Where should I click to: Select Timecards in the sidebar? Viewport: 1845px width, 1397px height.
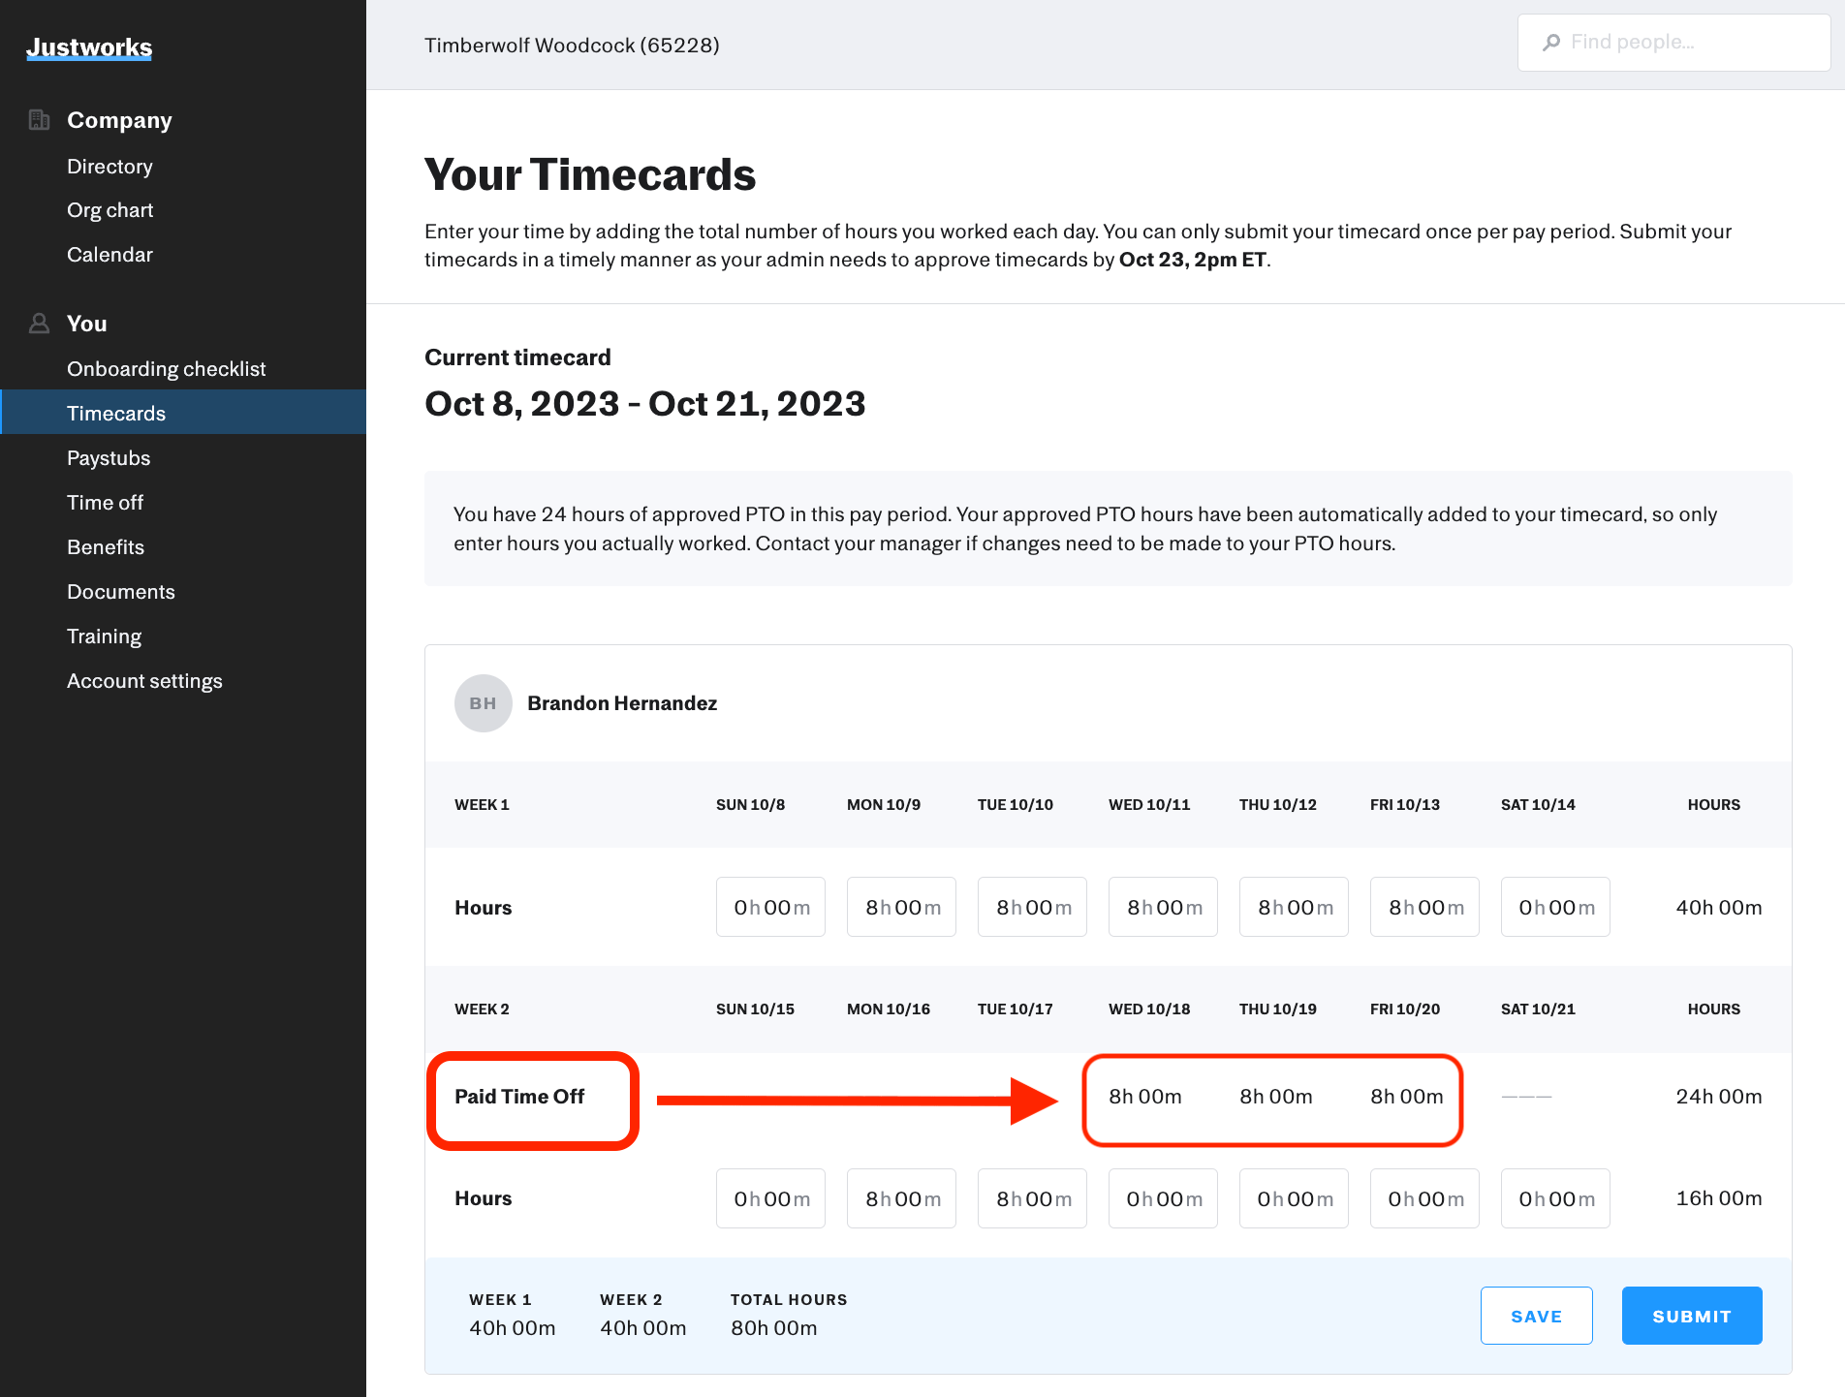[116, 413]
